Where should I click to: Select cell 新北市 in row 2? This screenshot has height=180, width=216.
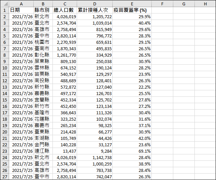click(43, 17)
